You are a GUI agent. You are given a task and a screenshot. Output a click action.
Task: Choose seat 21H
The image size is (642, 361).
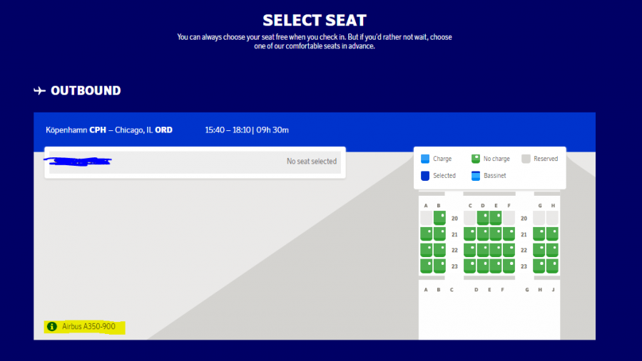[x=552, y=234]
